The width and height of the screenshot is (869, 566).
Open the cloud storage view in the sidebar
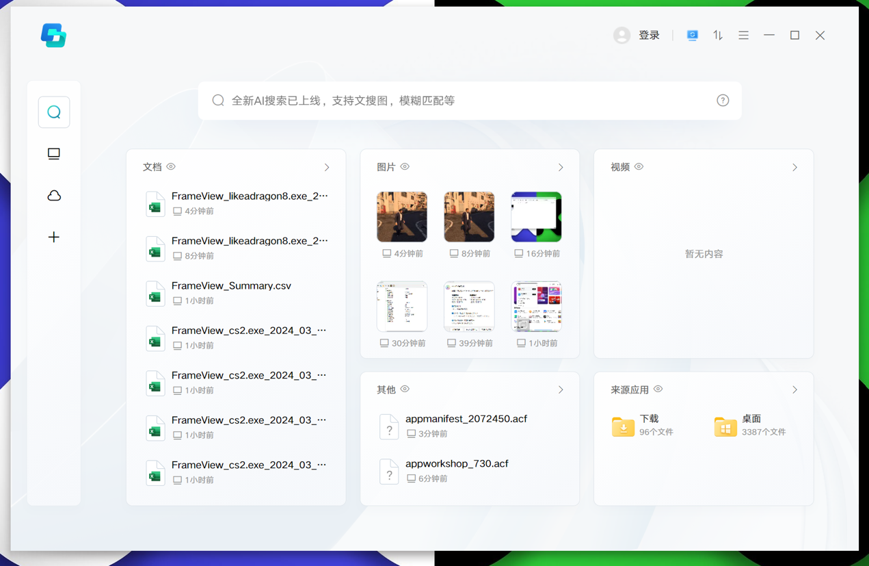(x=54, y=196)
